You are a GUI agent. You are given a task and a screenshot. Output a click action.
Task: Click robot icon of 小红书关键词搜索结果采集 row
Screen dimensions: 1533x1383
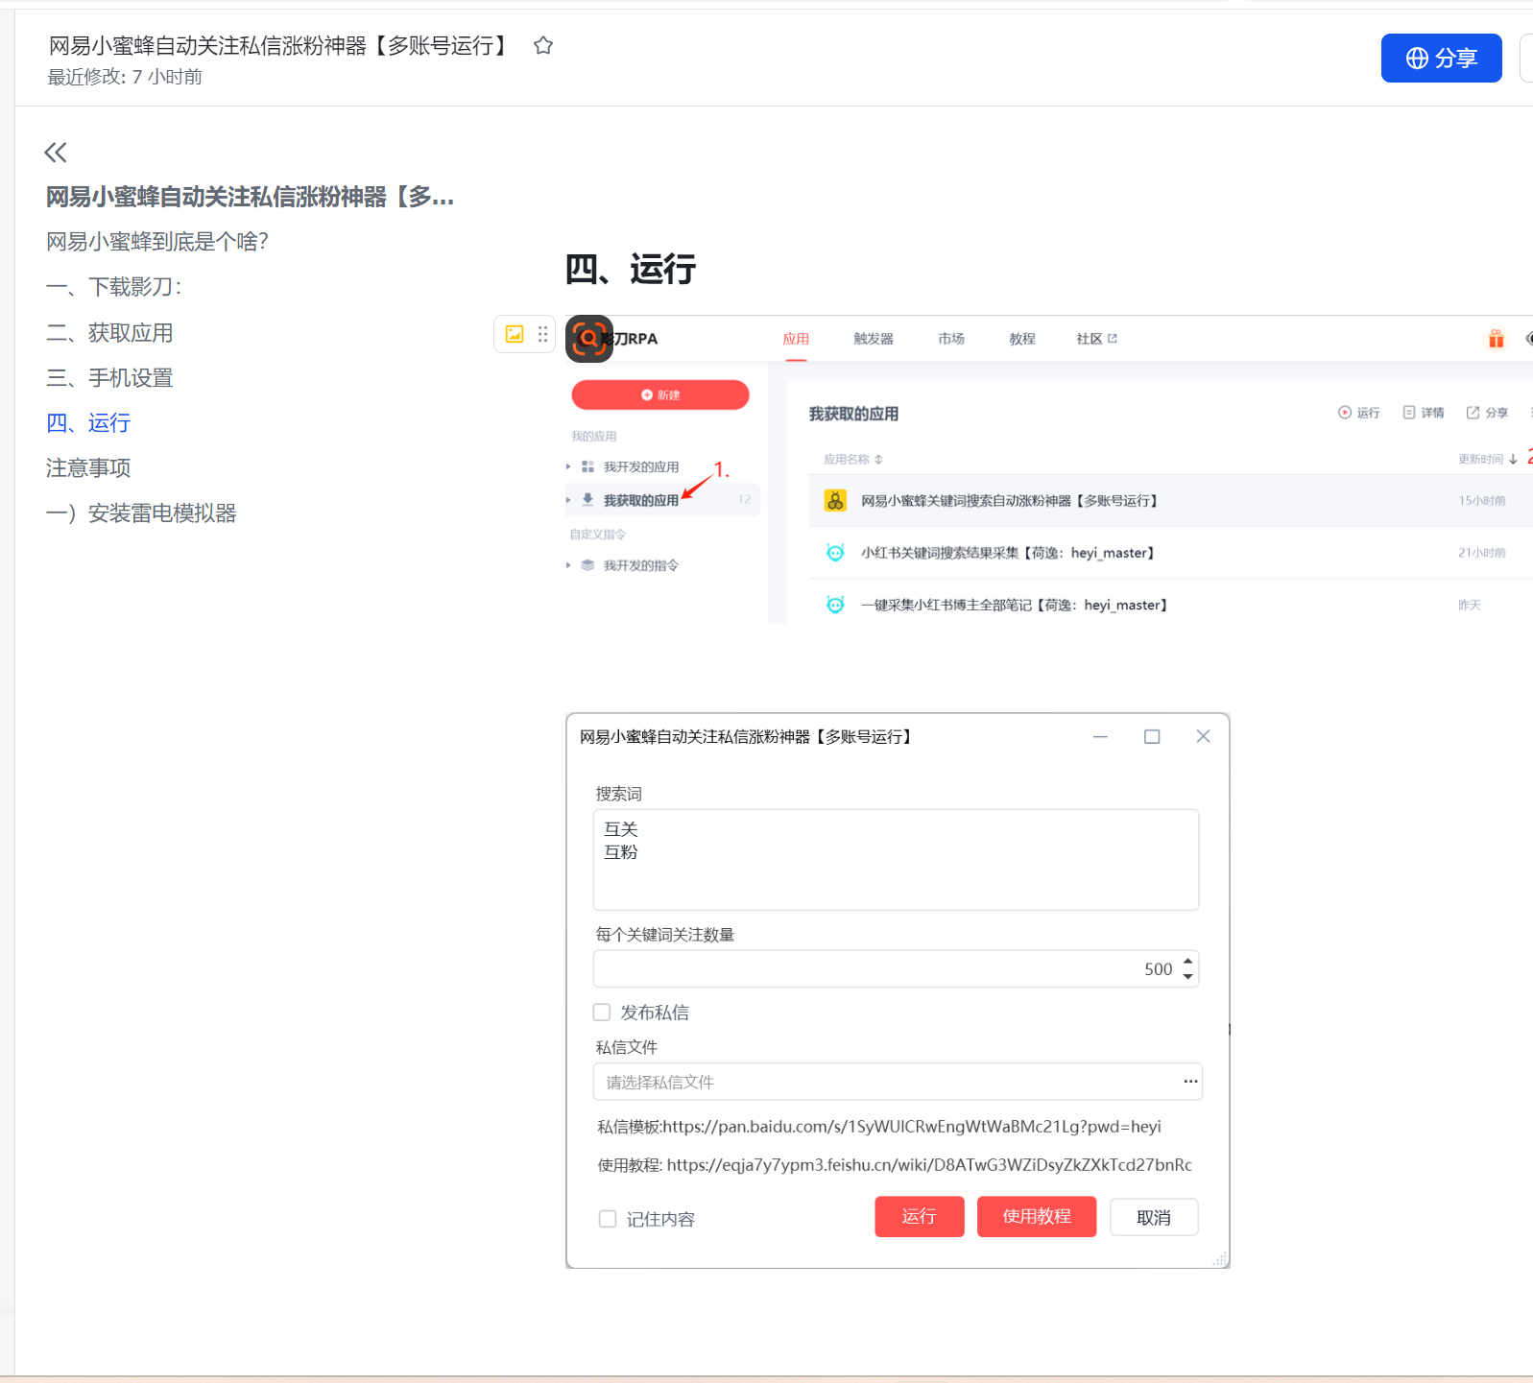835,553
